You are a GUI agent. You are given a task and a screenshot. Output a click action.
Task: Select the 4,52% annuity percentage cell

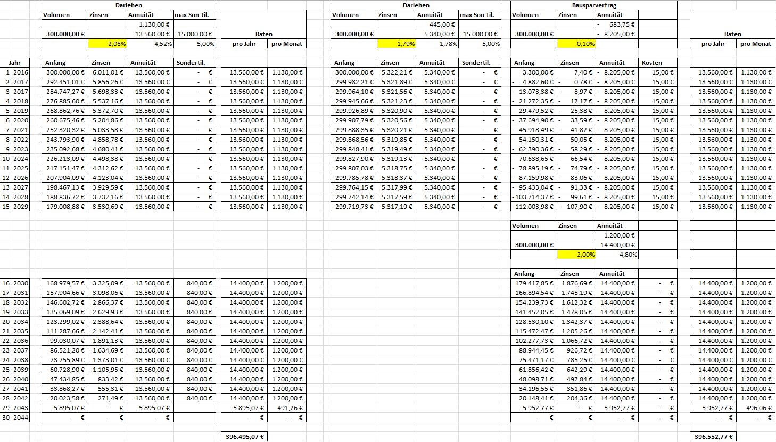click(150, 44)
